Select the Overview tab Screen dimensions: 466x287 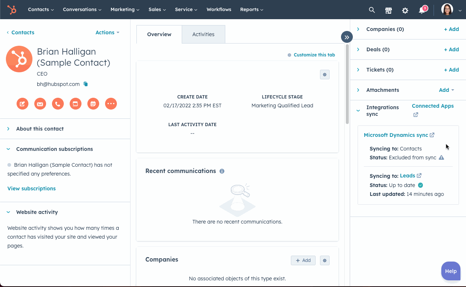tap(159, 34)
